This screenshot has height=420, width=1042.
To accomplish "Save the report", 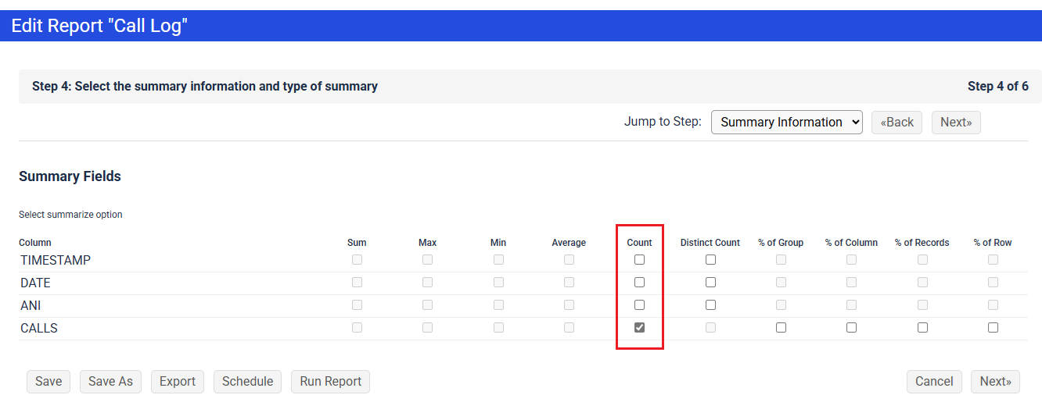I will click(49, 382).
